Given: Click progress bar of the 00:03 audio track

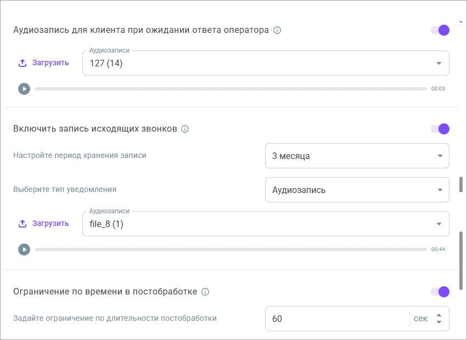Looking at the screenshot, I should tap(230, 89).
